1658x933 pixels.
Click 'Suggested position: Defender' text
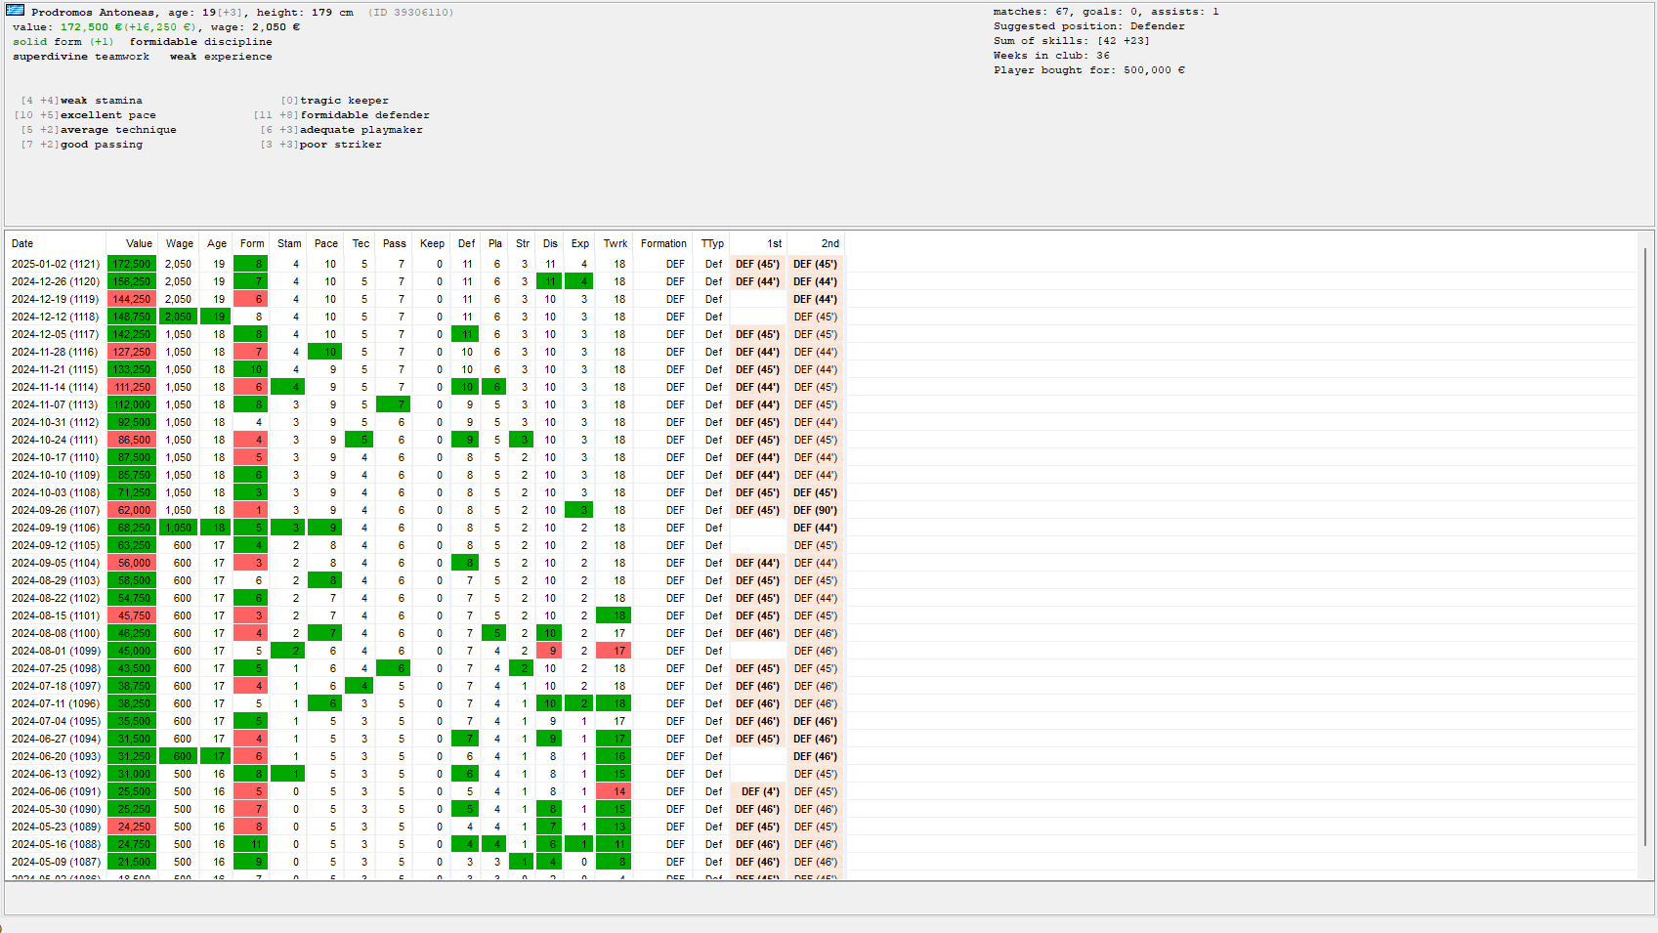pyautogui.click(x=1089, y=26)
